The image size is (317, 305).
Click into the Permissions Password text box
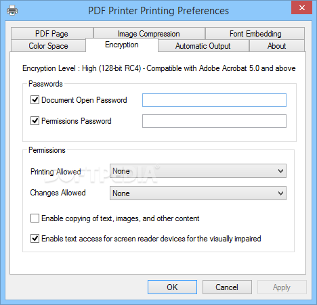coord(214,121)
